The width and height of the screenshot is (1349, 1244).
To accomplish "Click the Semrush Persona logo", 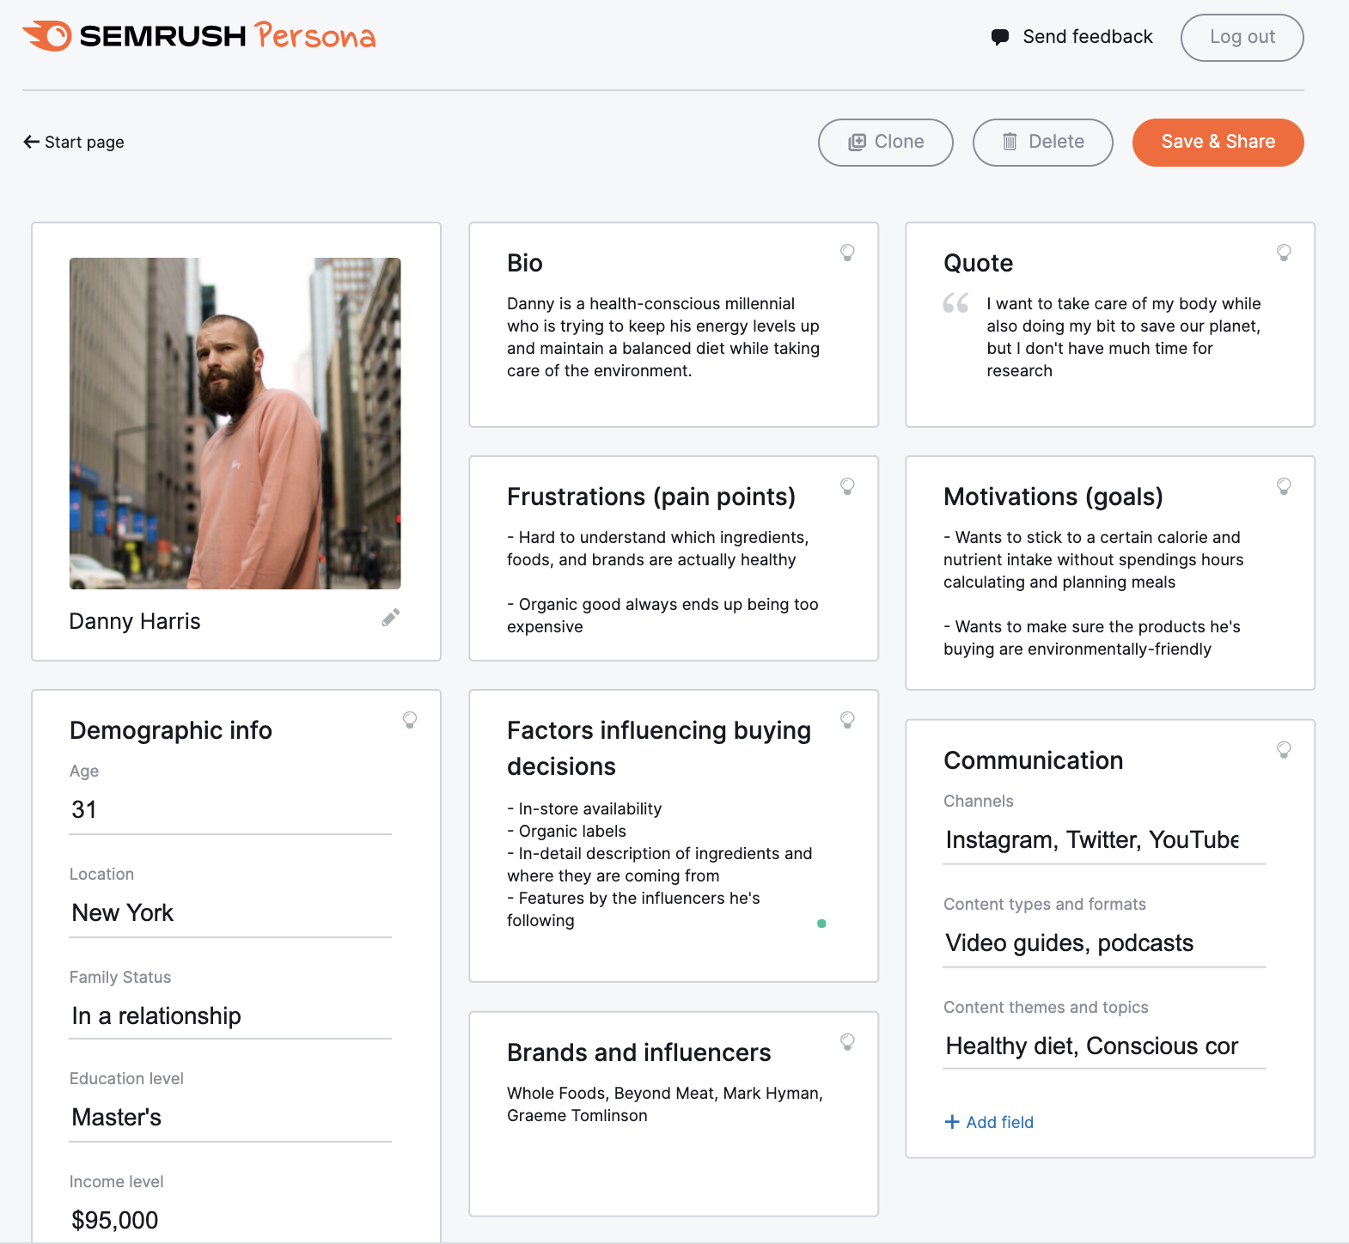I will click(x=198, y=36).
